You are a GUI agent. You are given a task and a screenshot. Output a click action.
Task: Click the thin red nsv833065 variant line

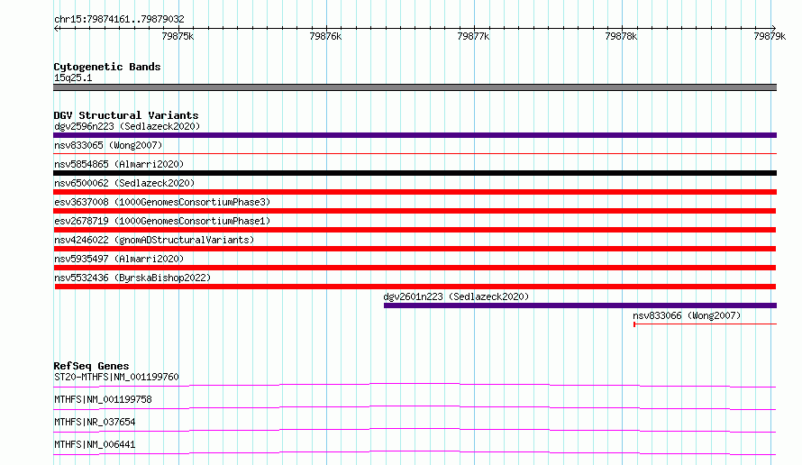pos(415,153)
